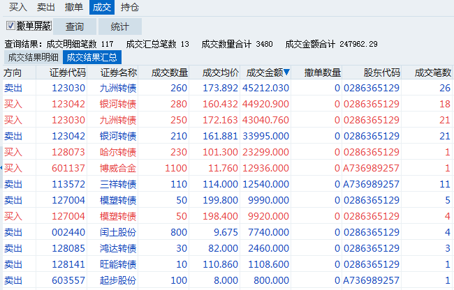This screenshot has height=290, width=454.
Task: Click the 统计 button
Action: (120, 26)
